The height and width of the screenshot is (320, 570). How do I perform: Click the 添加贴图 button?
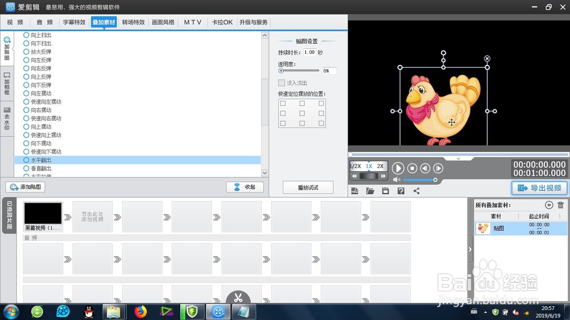26,187
